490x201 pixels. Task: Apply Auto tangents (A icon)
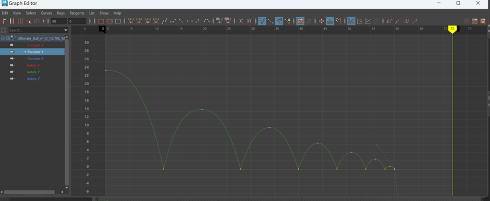131,21
